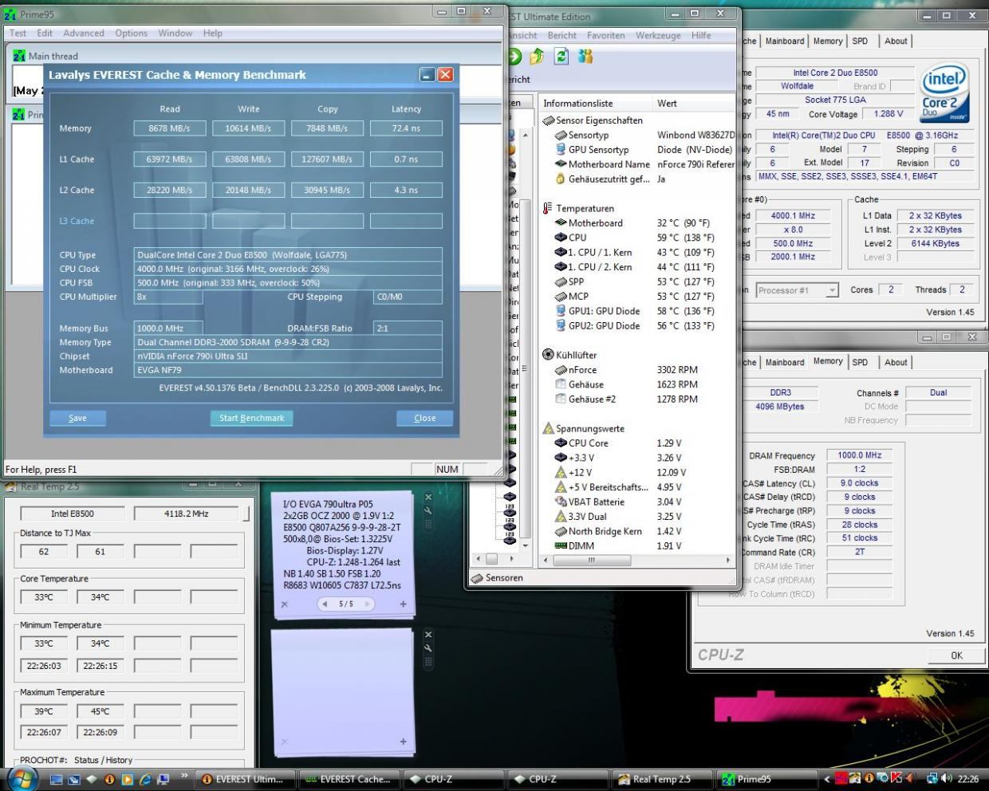The height and width of the screenshot is (791, 989).
Task: Click the users icon in EVEREST toolbar
Action: [x=585, y=56]
